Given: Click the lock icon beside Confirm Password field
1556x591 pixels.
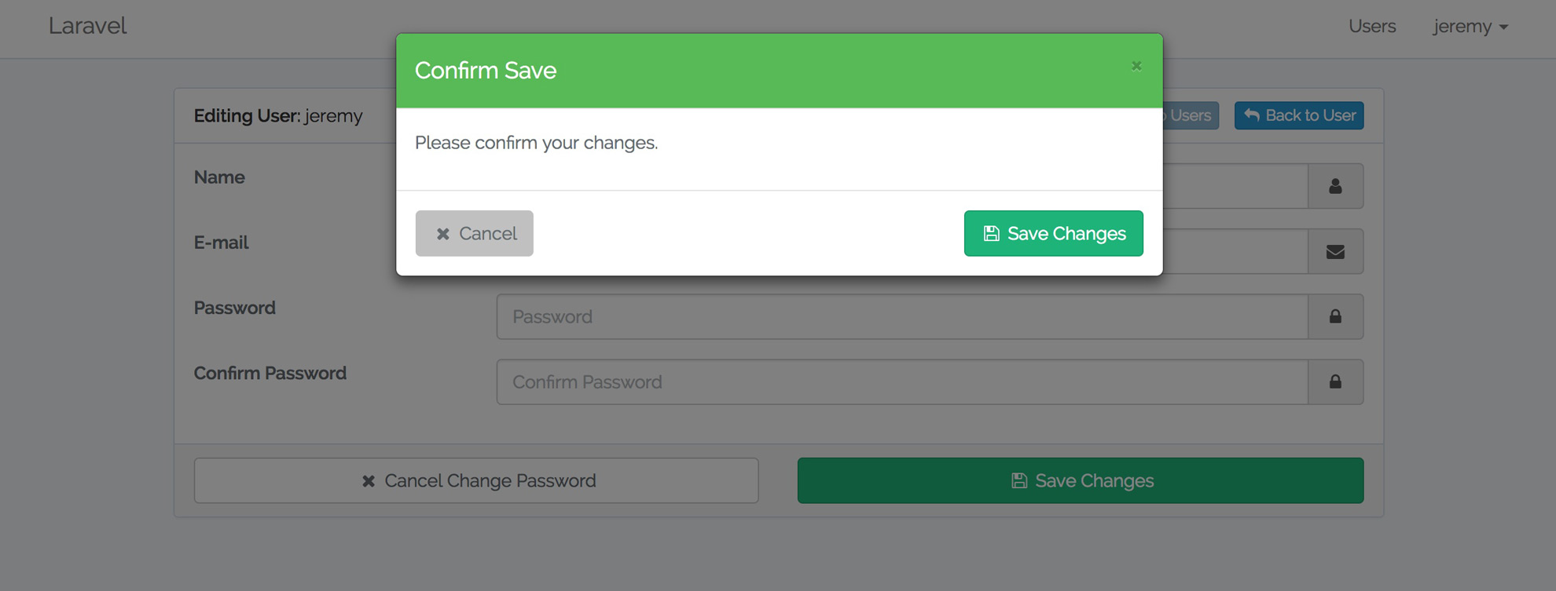Looking at the screenshot, I should (1335, 381).
